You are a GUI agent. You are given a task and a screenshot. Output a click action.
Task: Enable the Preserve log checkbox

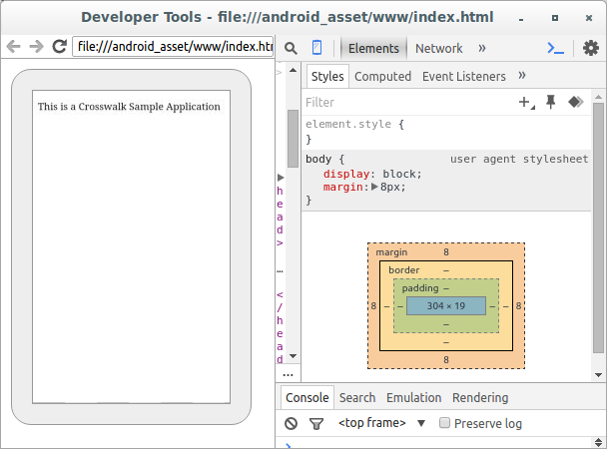pyautogui.click(x=445, y=423)
